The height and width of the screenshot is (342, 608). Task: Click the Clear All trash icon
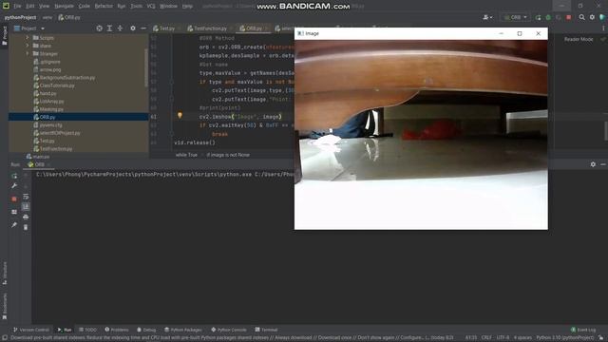pos(26,227)
